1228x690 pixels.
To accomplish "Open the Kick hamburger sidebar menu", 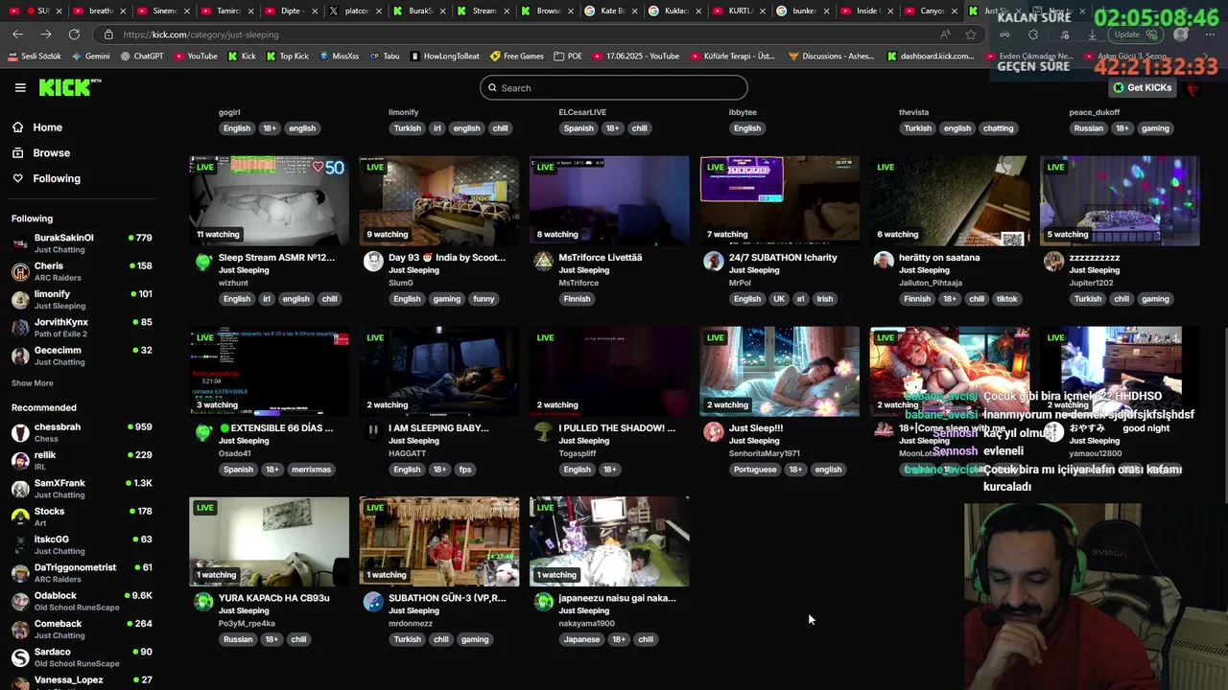I will [x=20, y=87].
